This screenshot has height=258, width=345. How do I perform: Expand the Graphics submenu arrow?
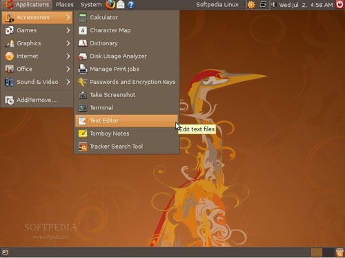(x=68, y=43)
